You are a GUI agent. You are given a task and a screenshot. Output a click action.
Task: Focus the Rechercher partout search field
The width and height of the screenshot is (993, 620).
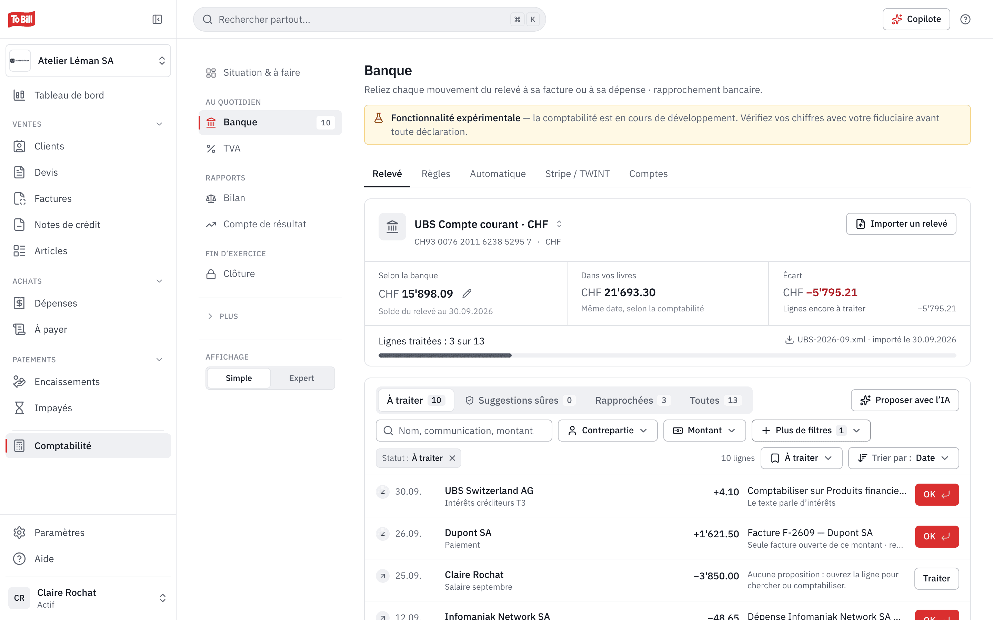coord(369,19)
